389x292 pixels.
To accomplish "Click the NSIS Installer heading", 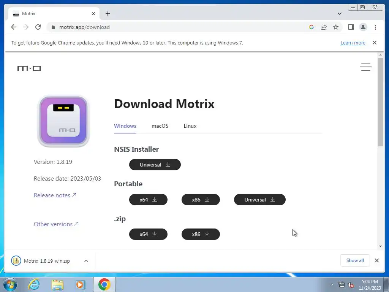I will point(136,149).
